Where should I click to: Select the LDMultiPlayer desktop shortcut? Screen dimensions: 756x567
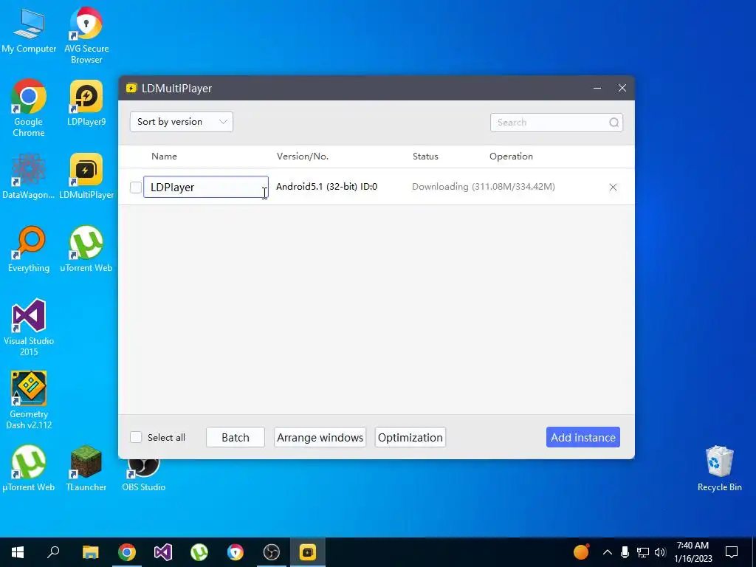click(86, 176)
